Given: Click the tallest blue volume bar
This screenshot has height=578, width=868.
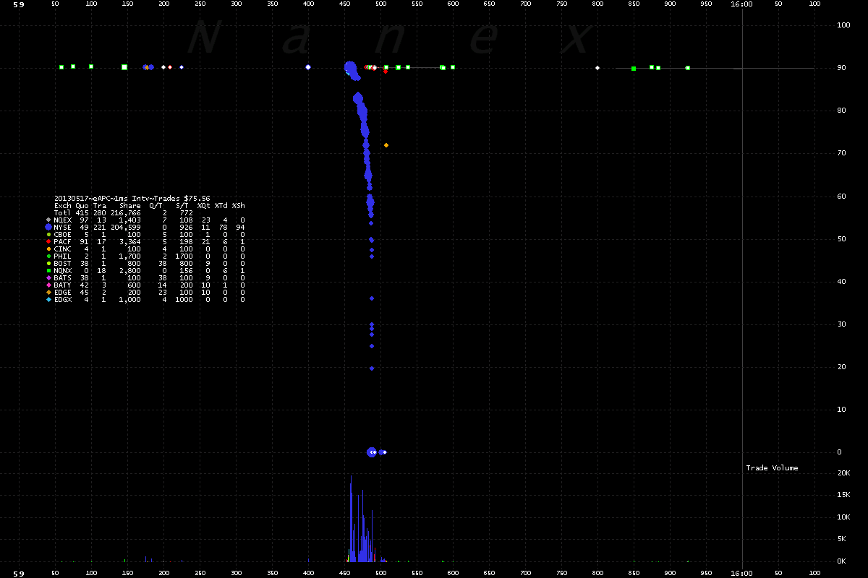Looking at the screenshot, I should [x=351, y=518].
